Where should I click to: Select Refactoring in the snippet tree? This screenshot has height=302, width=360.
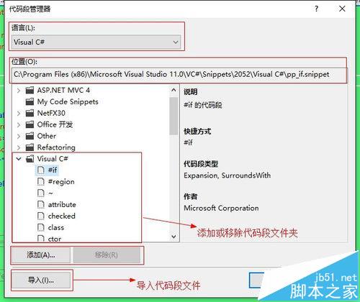click(56, 147)
